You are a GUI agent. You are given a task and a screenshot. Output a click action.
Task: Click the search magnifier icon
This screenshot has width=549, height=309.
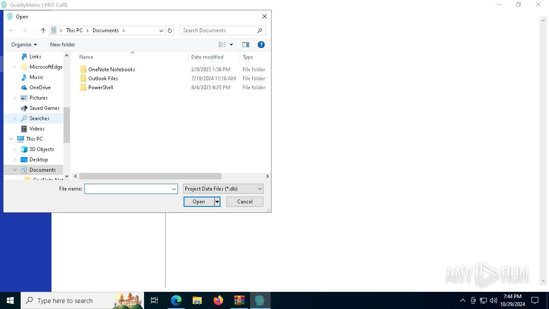coord(259,30)
